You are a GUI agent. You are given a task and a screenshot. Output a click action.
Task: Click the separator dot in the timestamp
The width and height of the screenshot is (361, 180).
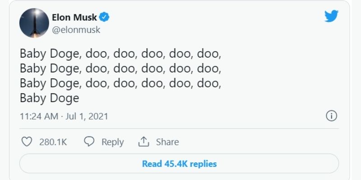63,116
